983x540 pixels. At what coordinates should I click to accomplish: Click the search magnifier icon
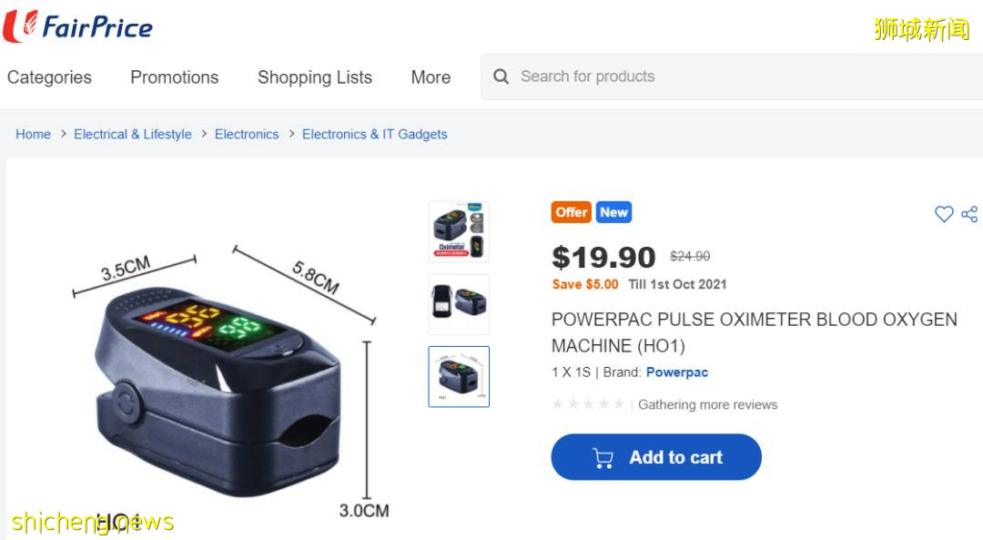click(x=501, y=76)
